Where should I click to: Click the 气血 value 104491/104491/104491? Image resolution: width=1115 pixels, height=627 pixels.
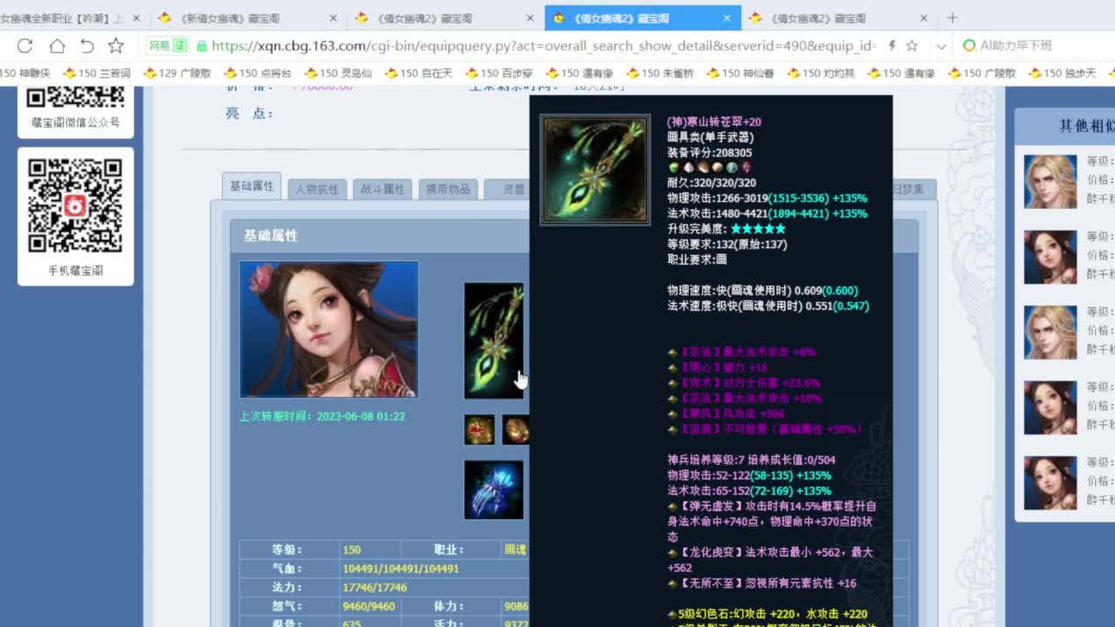tap(401, 569)
